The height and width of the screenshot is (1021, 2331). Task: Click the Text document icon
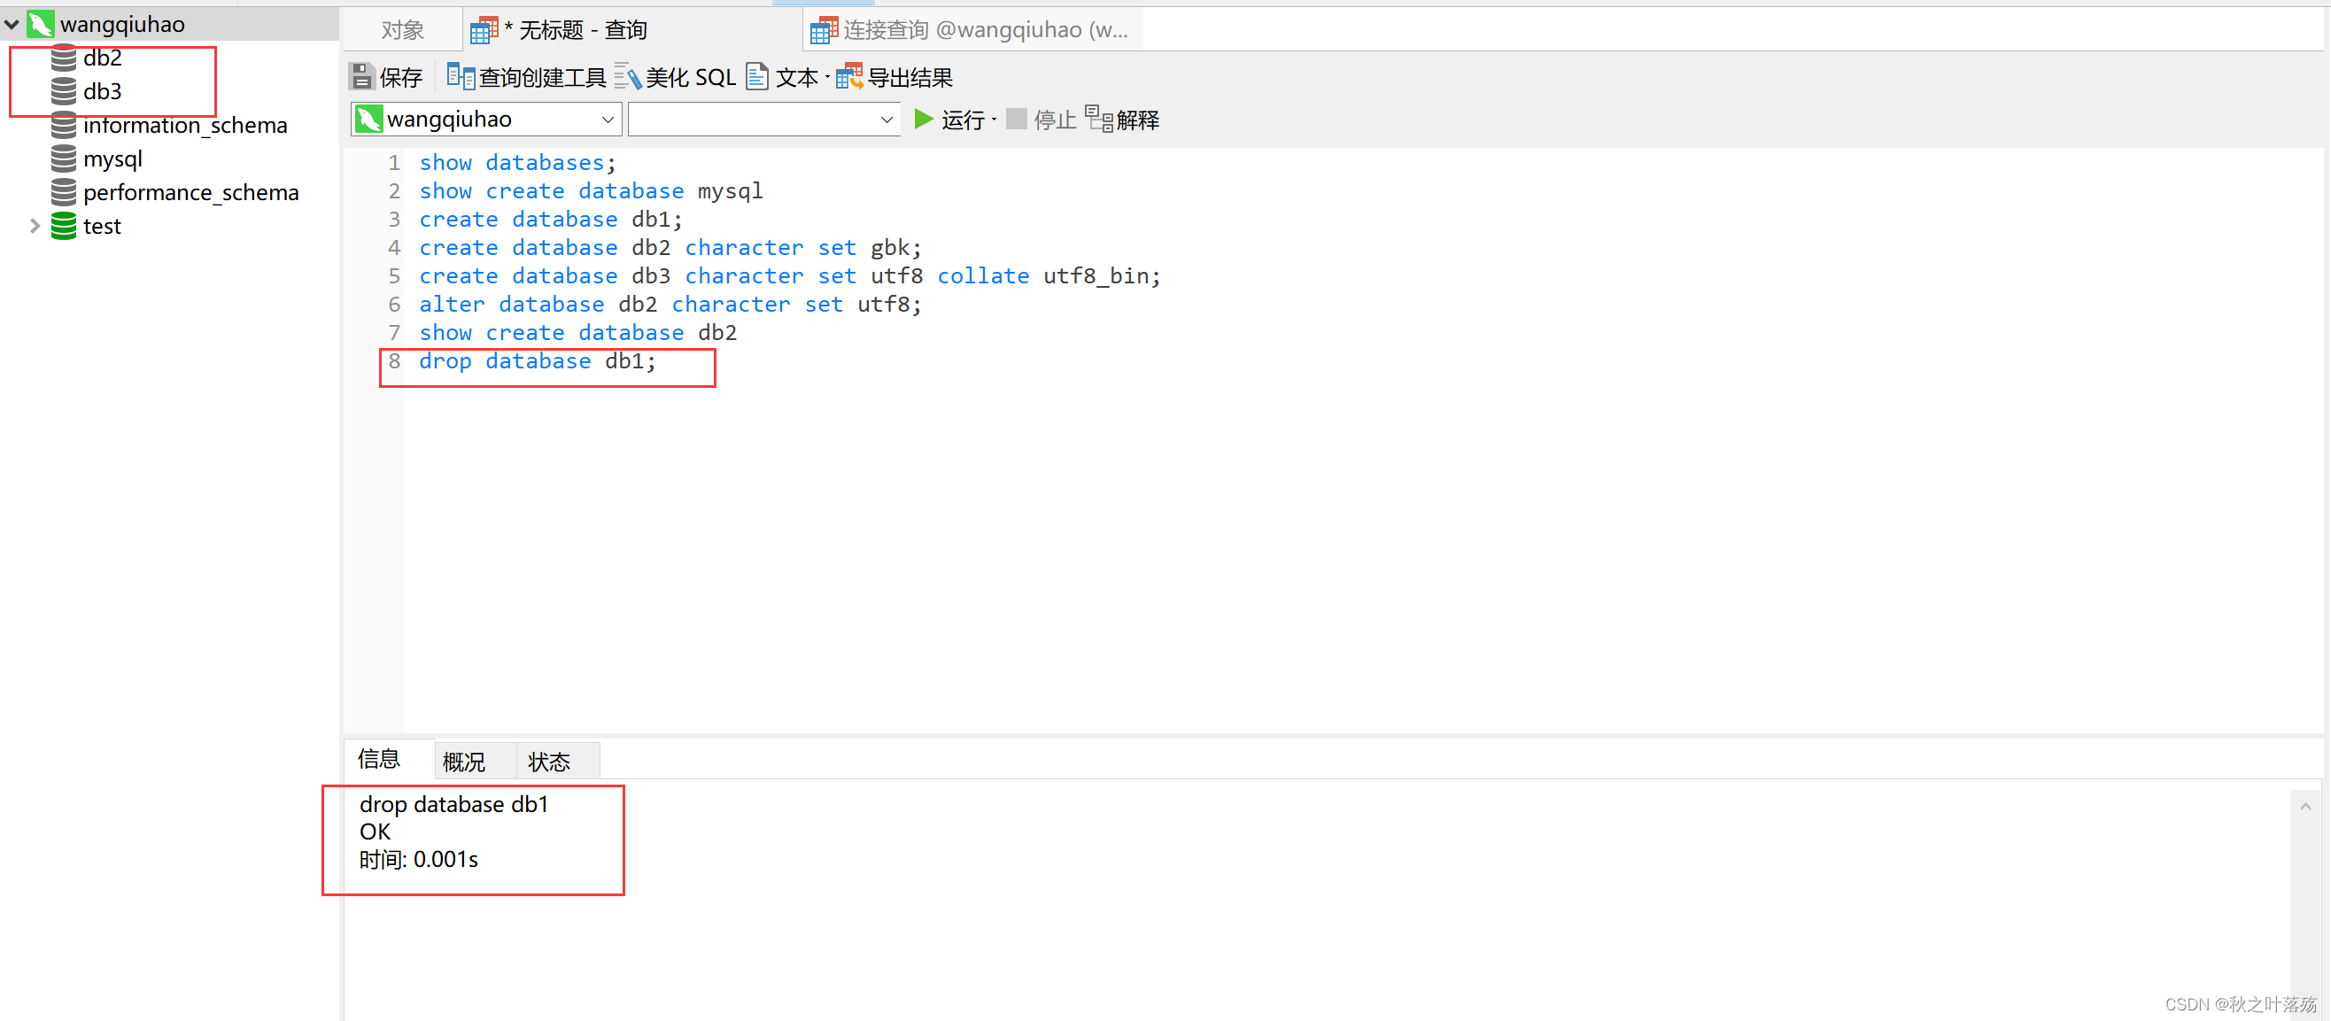[x=756, y=77]
